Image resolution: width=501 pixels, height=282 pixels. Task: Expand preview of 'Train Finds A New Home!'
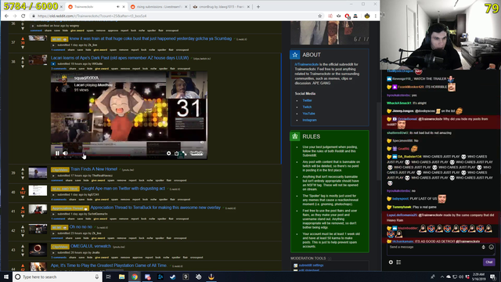click(53, 175)
